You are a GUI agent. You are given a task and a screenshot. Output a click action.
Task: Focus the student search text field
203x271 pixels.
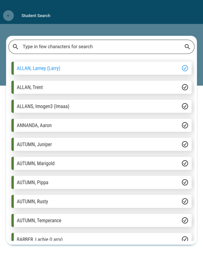pos(101,47)
